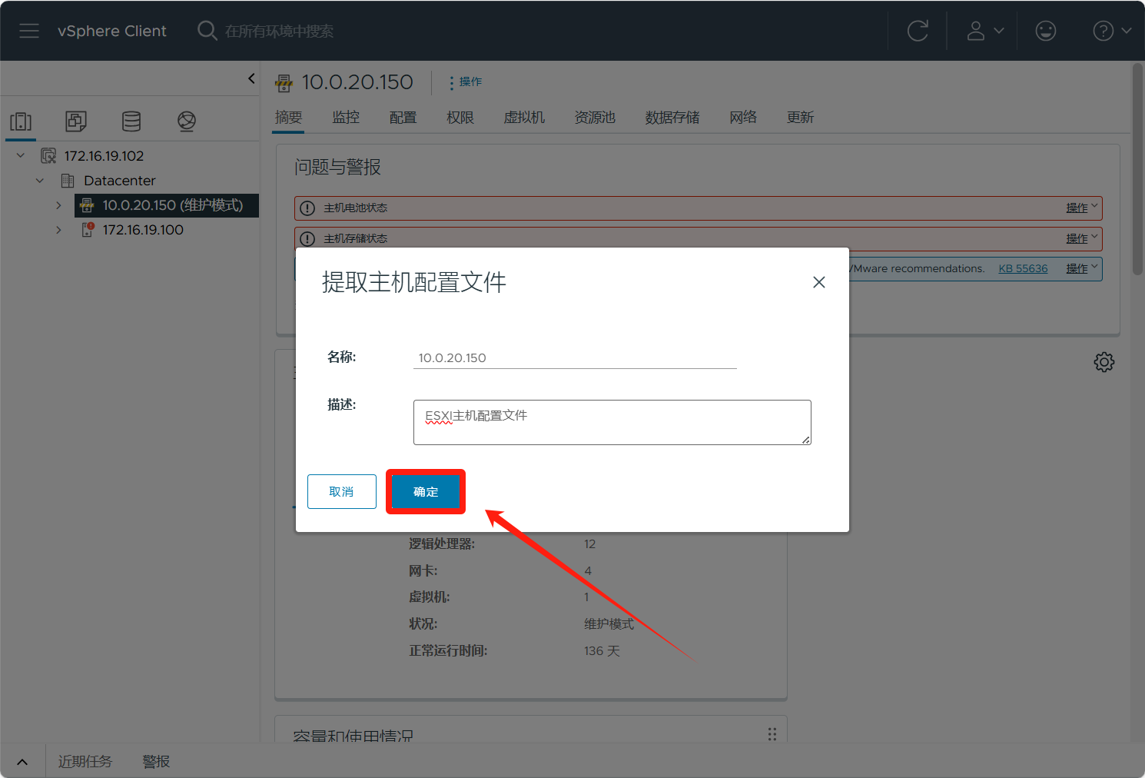Open the help menu dropdown
The width and height of the screenshot is (1145, 778).
tap(1111, 31)
